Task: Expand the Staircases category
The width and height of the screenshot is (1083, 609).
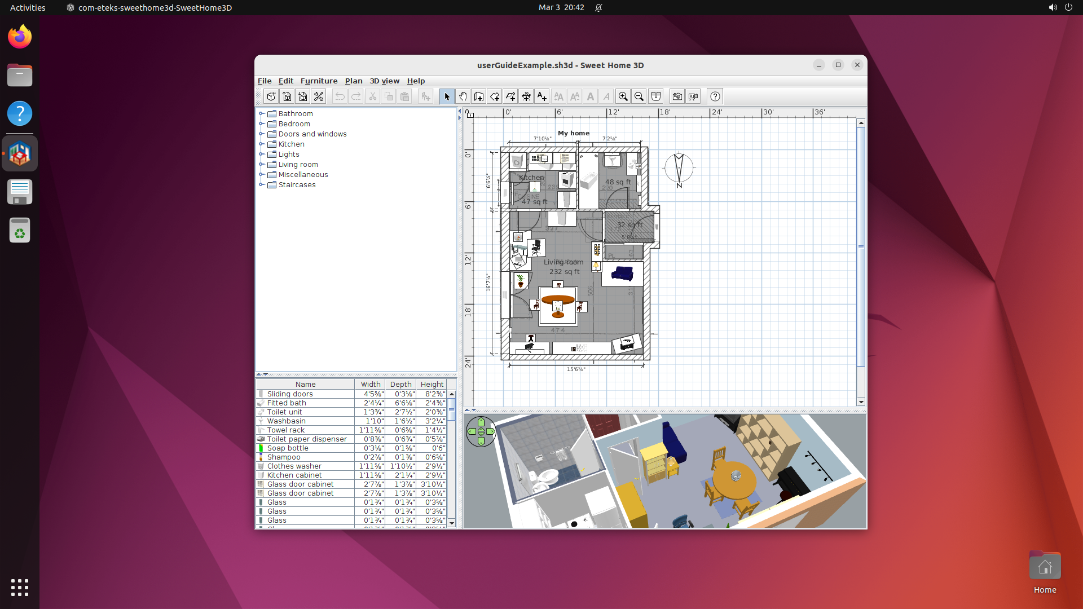Action: pyautogui.click(x=262, y=184)
